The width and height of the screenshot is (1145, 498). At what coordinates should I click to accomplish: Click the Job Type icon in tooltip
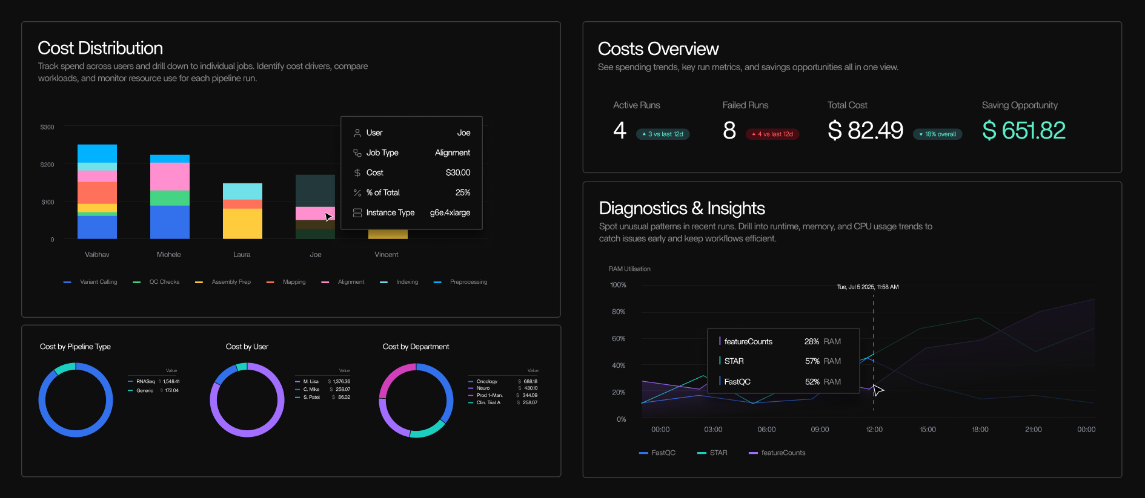pos(357,153)
